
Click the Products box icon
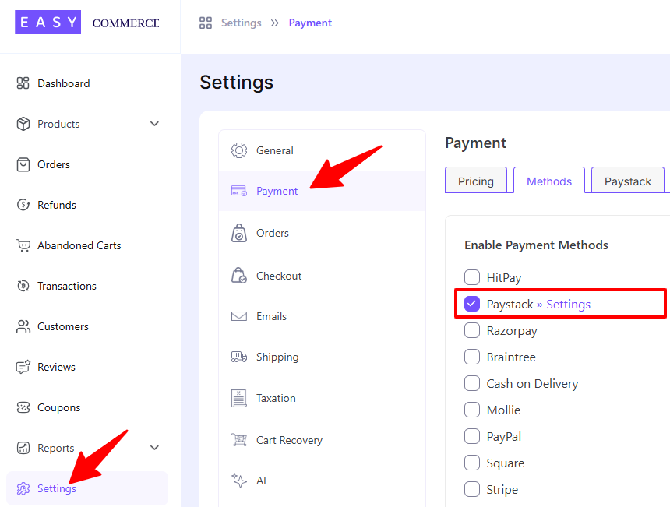pyautogui.click(x=23, y=124)
